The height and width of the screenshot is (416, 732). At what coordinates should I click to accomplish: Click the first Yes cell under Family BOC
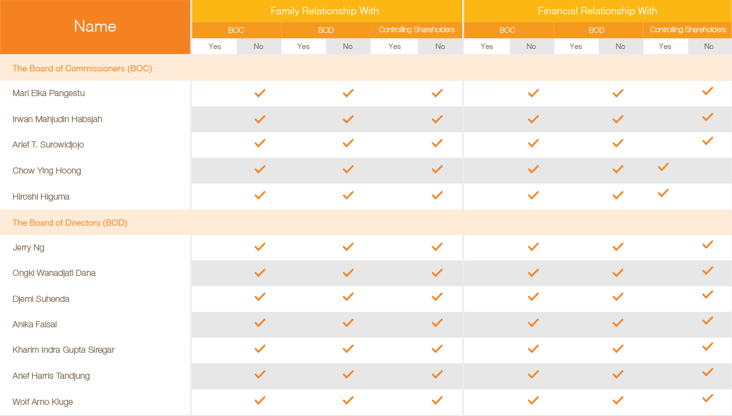215,46
